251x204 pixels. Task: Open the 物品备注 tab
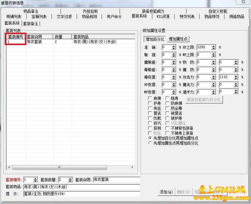point(31,11)
